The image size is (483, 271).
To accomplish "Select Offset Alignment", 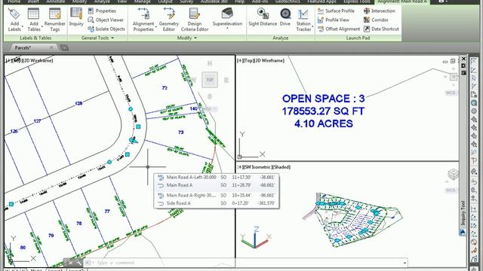I will 339,29.
